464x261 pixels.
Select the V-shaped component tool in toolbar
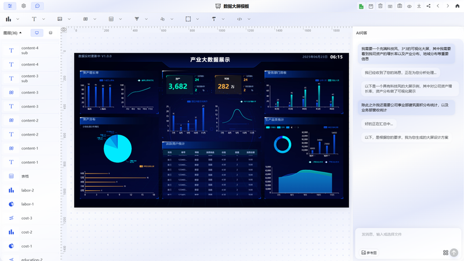point(137,19)
